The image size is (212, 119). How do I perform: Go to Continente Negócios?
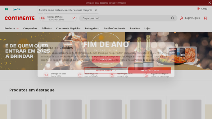click(68, 28)
